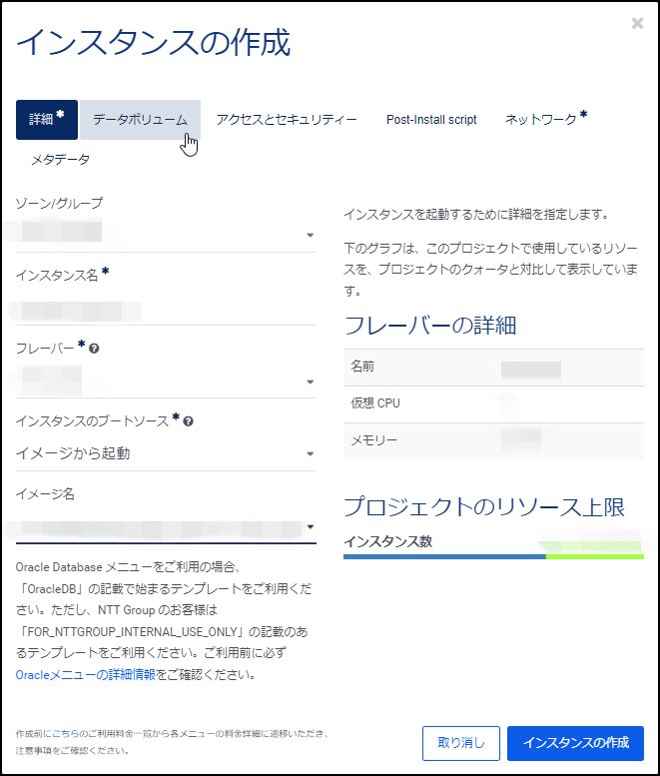Open the アクセスとセキュリティー tab
The width and height of the screenshot is (660, 776).
point(287,119)
